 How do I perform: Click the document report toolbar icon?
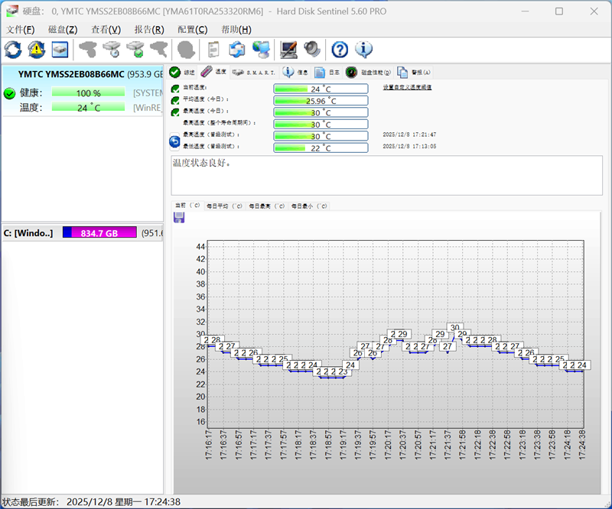tap(214, 50)
